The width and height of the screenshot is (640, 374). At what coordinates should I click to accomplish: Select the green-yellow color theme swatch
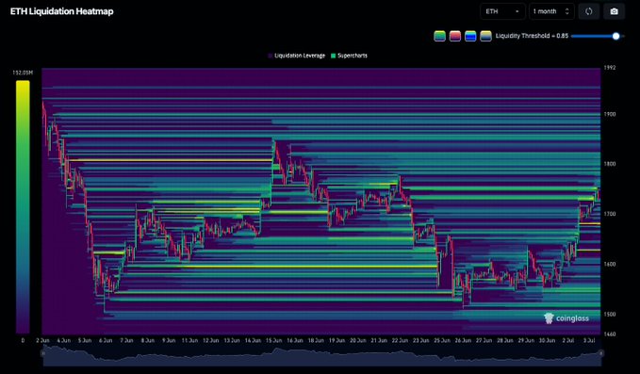439,36
